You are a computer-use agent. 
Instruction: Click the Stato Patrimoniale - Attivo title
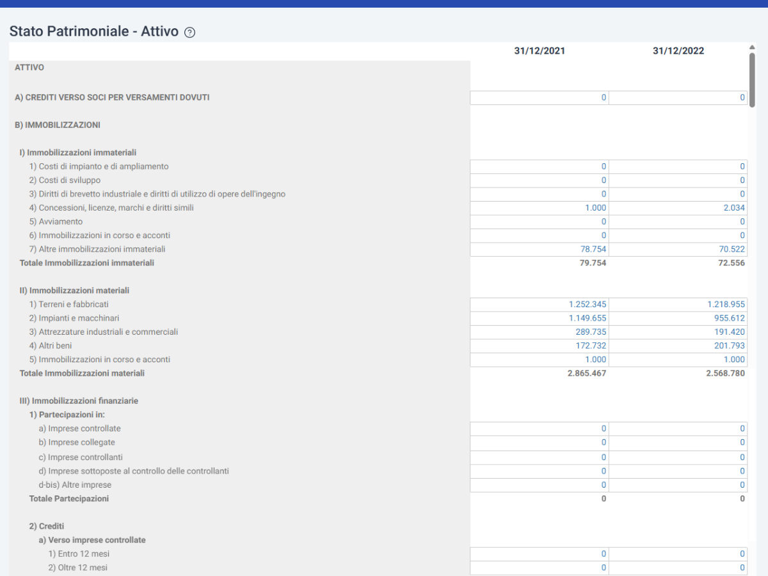coord(94,31)
